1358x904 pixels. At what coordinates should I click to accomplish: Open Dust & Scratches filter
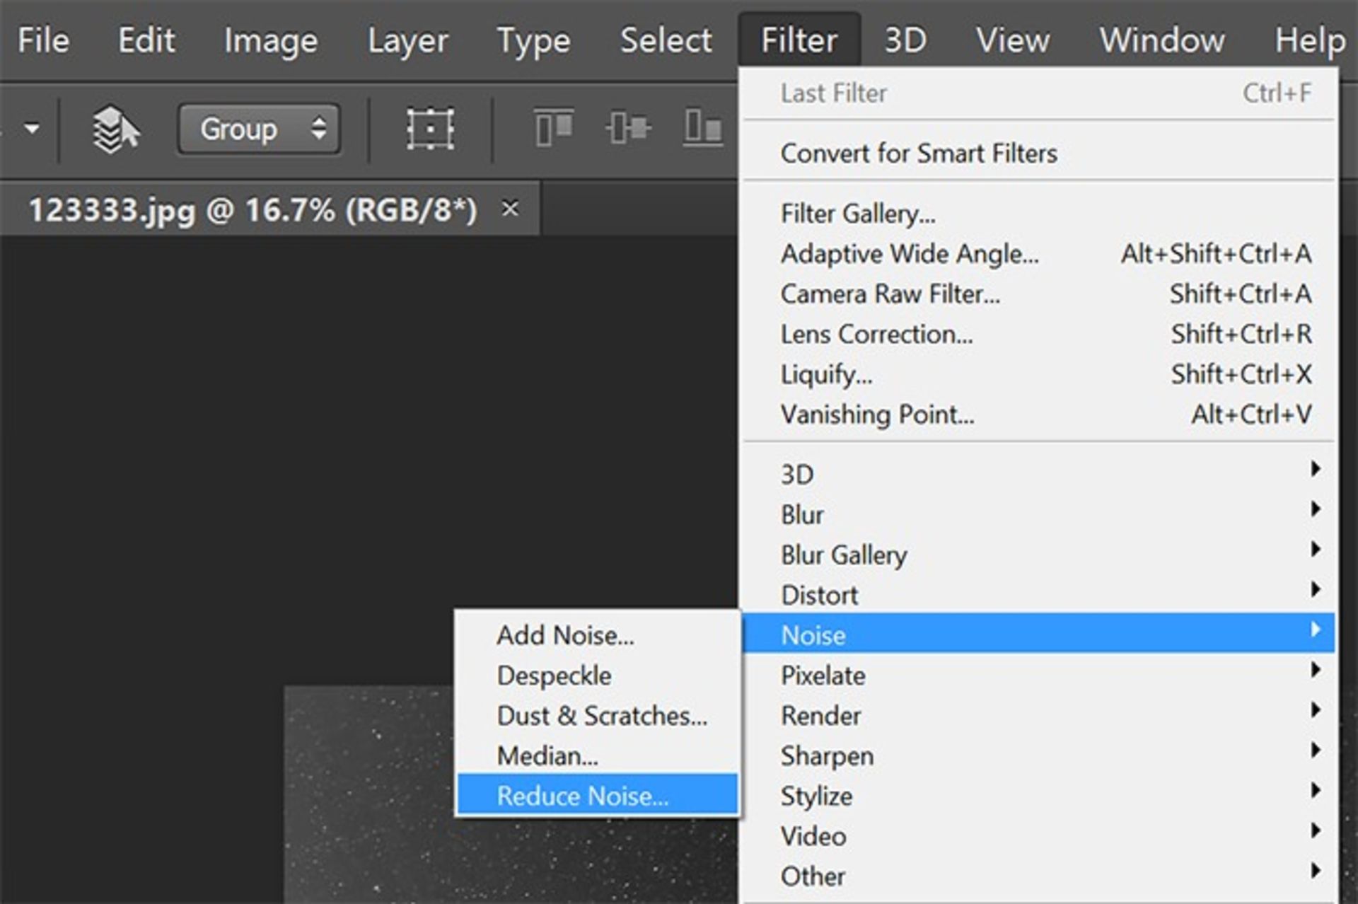(601, 716)
